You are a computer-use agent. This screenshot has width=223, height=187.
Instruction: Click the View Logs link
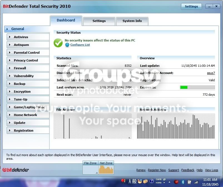tap(212, 170)
